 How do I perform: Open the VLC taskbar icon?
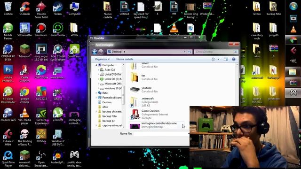tap(293, 29)
